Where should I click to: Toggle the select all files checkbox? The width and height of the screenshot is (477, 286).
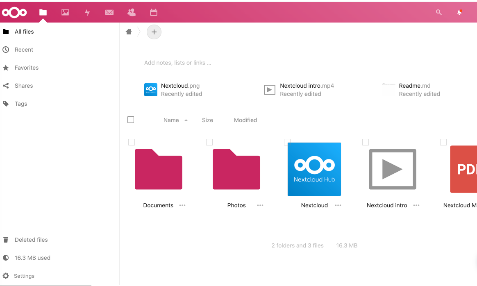coord(131,120)
